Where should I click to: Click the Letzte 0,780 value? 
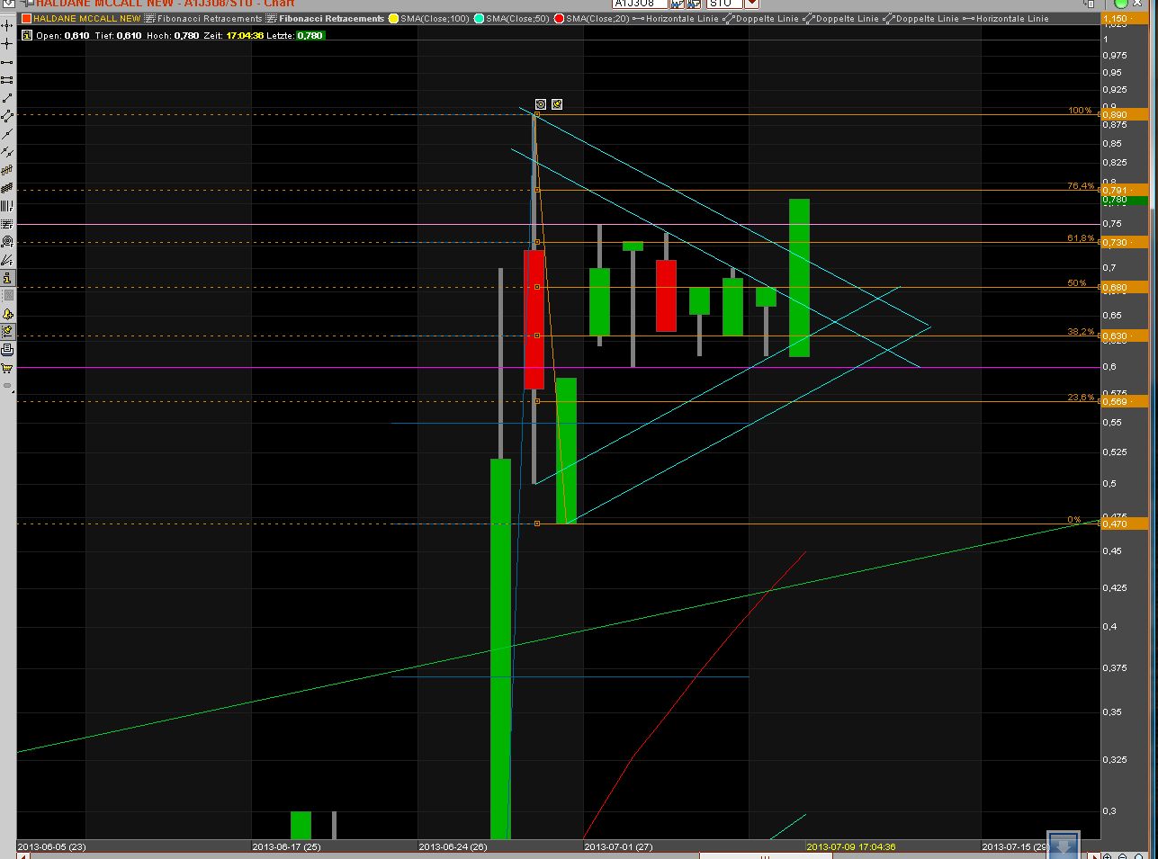[x=310, y=35]
